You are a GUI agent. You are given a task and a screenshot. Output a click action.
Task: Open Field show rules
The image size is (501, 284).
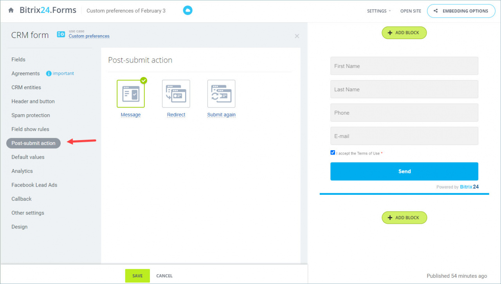point(30,129)
